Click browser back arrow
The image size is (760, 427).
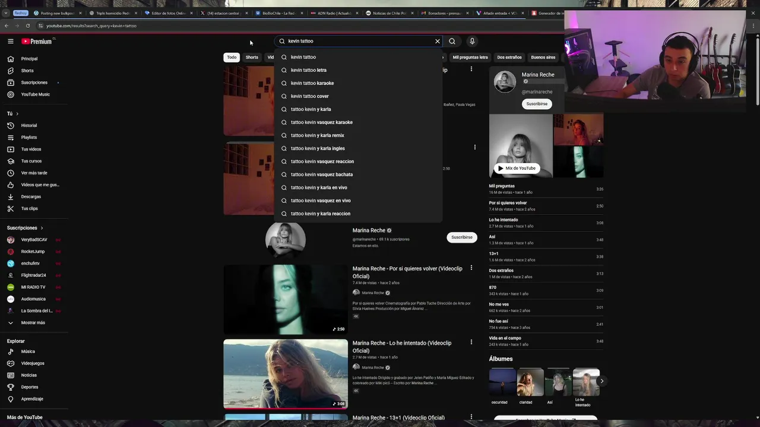pos(7,26)
